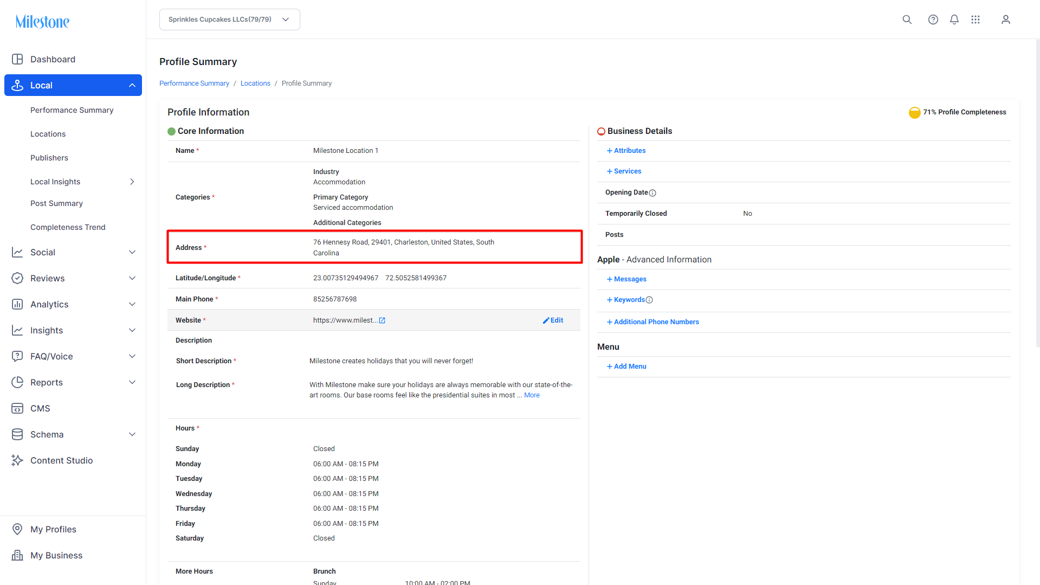
Task: Click the Dashboard sidebar icon
Action: [17, 59]
